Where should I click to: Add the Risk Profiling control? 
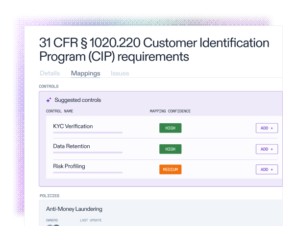pos(267,169)
